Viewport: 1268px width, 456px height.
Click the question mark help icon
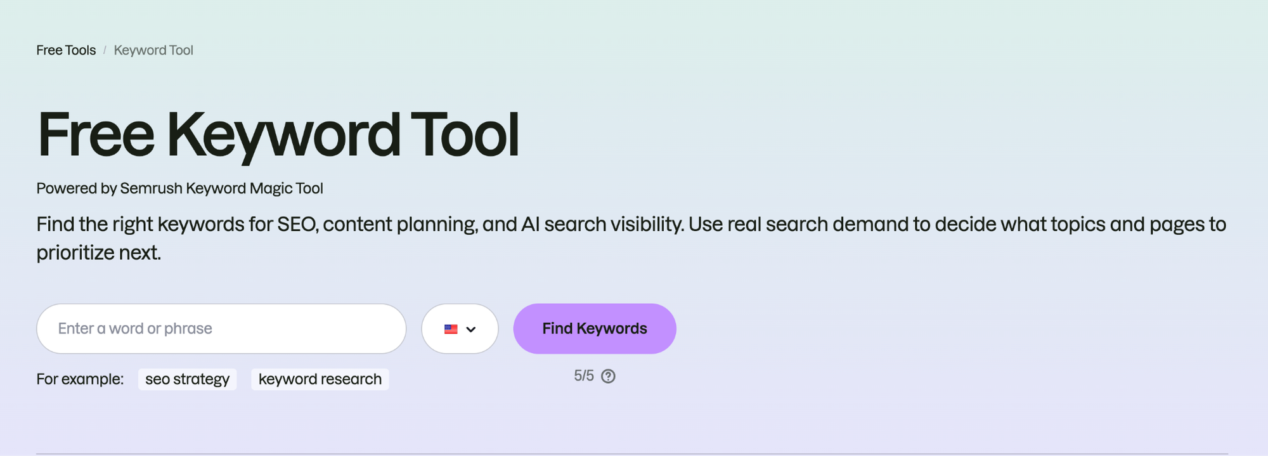[x=608, y=376]
